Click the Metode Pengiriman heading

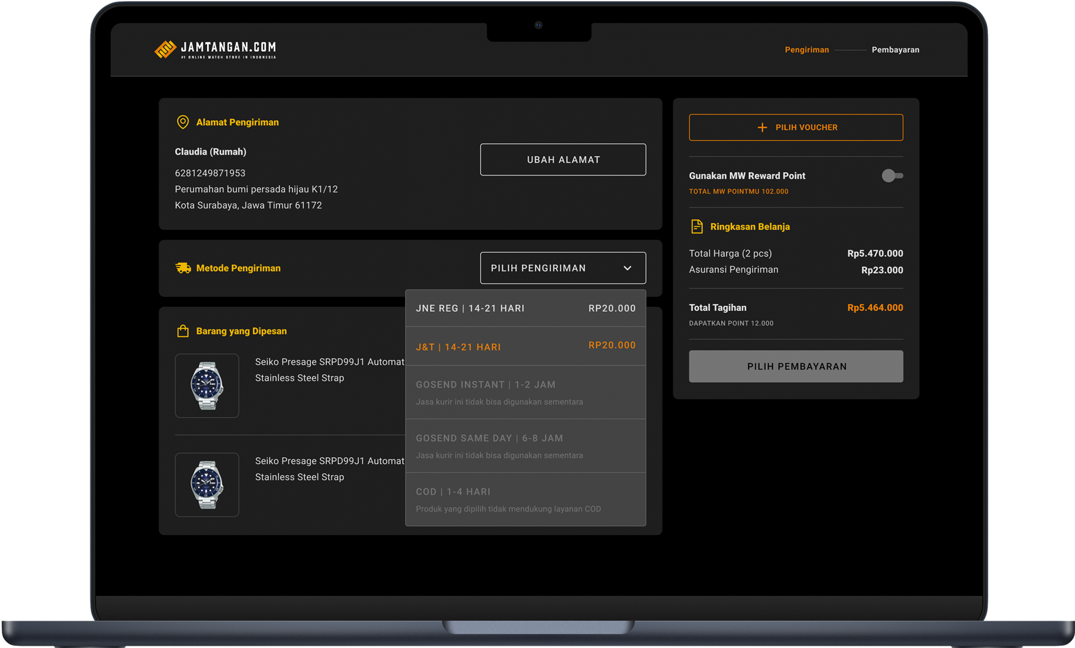pyautogui.click(x=238, y=268)
